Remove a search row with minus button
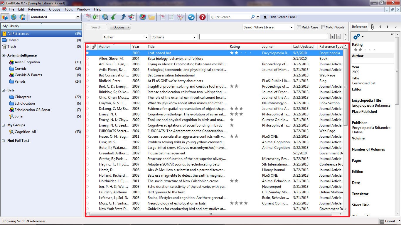401x225 pixels. coord(338,37)
